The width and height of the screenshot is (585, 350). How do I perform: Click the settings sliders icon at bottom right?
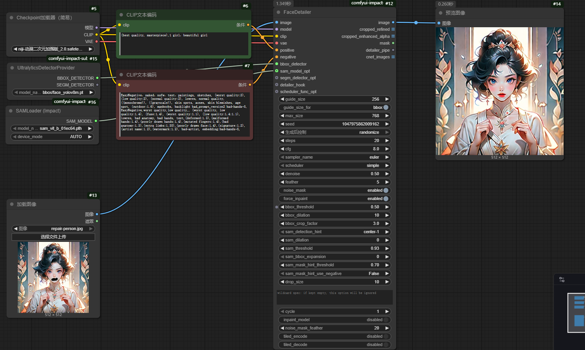coord(562,279)
